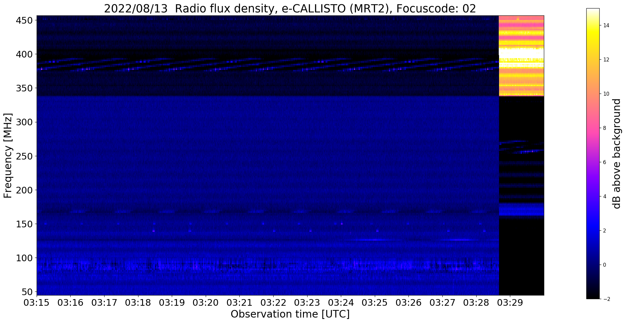
Task: Click the colorbar tick label 0
Action: pos(604,265)
